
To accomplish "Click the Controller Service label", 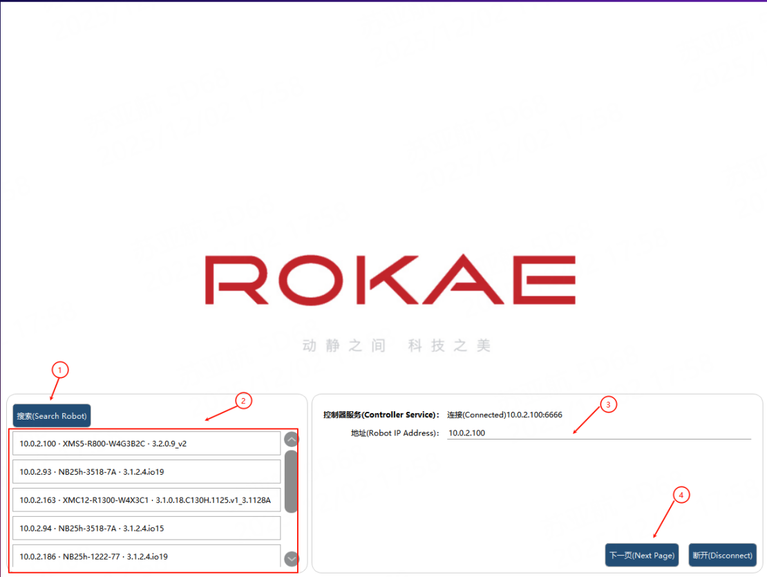I will click(381, 415).
